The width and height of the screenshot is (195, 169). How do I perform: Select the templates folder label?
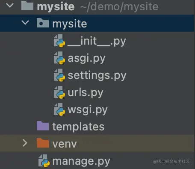pos(78,127)
